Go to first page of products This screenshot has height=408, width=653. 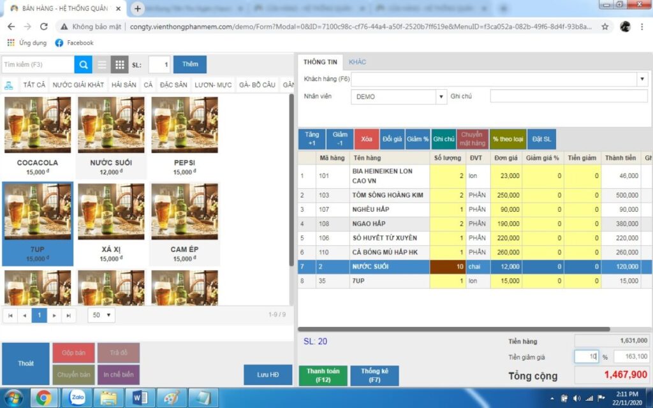(10, 315)
